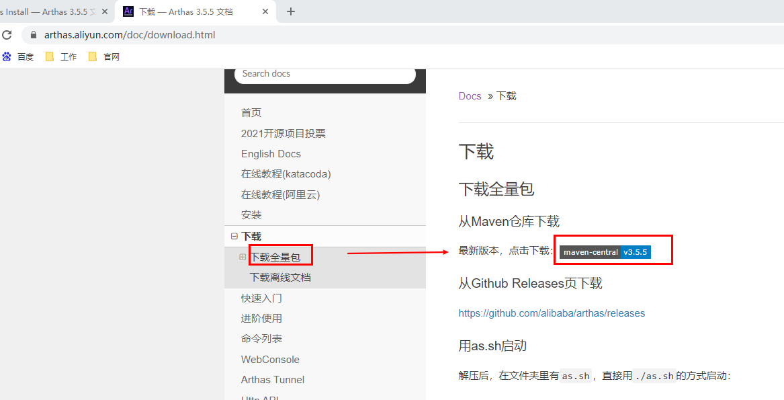Viewport: 784px width, 400px height.
Task: Close the 下载 Arthas 3.5.5 文档 tab
Action: pos(265,11)
